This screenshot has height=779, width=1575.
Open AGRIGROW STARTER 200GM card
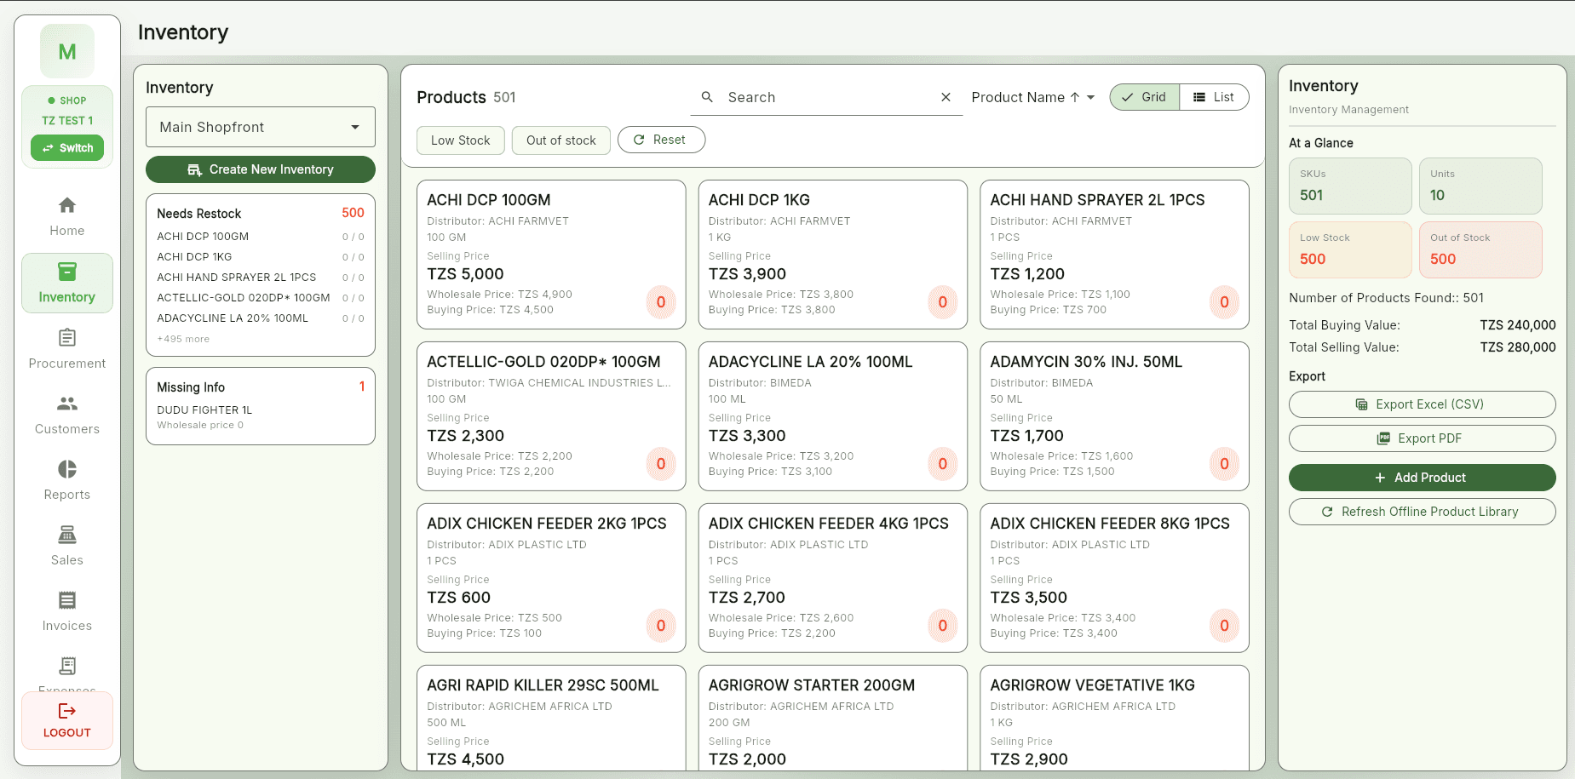[x=833, y=718]
